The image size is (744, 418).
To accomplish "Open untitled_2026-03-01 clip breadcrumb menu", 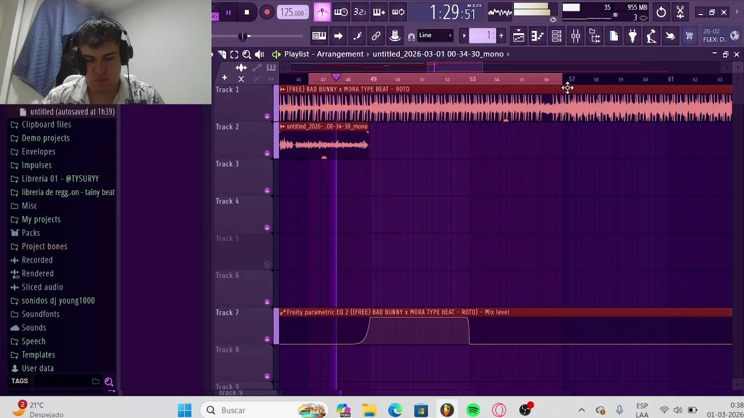I will pos(438,54).
